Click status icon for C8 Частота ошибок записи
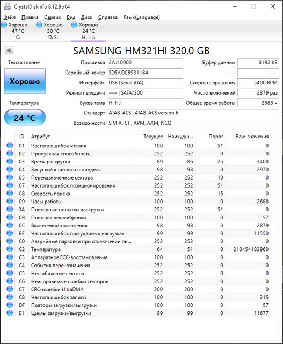 tap(10, 297)
